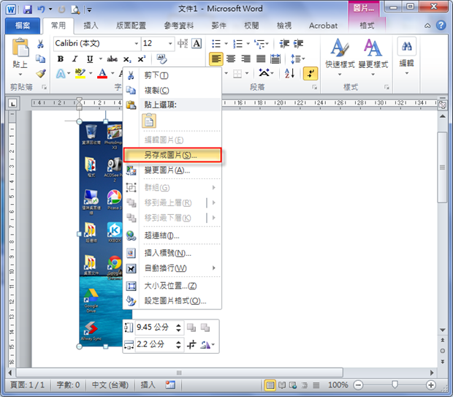Click Send Backward icon in mini toolbar
This screenshot has height=397, width=453.
pyautogui.click(x=205, y=328)
